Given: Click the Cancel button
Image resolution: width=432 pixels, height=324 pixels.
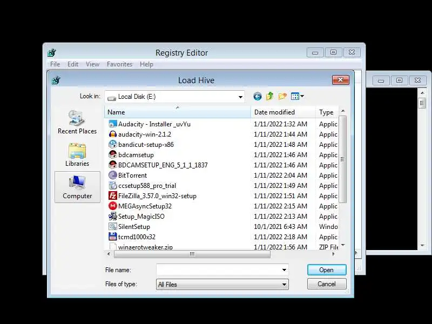Looking at the screenshot, I should (x=327, y=284).
